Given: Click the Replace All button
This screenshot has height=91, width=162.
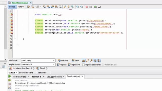Looking at the screenshot, I should [x=74, y=65].
